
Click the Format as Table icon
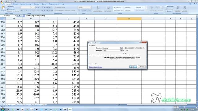[x=108, y=8]
